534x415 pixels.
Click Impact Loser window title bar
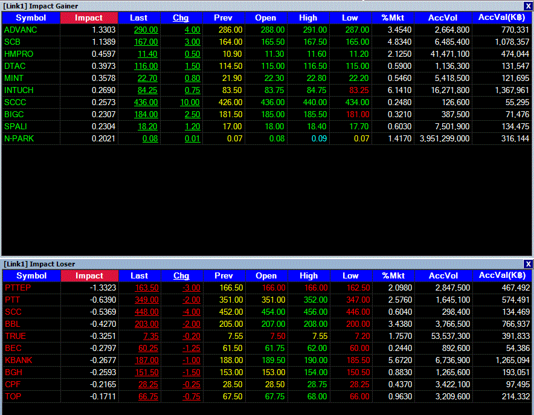(x=262, y=264)
